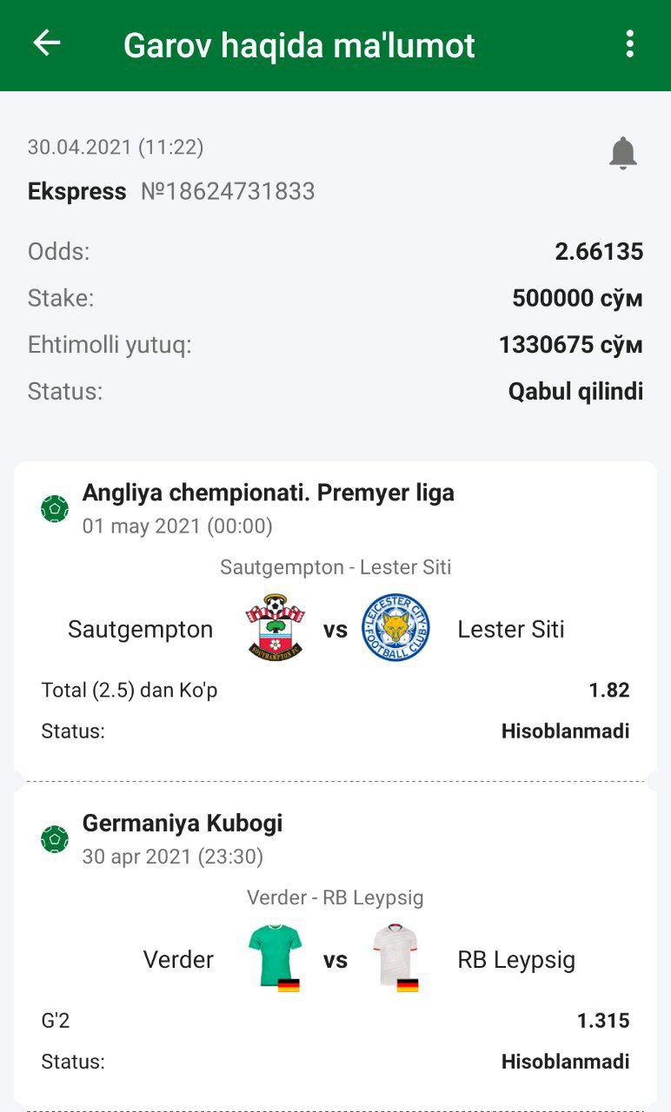Tap the back arrow icon
Screen dimensions: 671x1112
click(x=47, y=43)
